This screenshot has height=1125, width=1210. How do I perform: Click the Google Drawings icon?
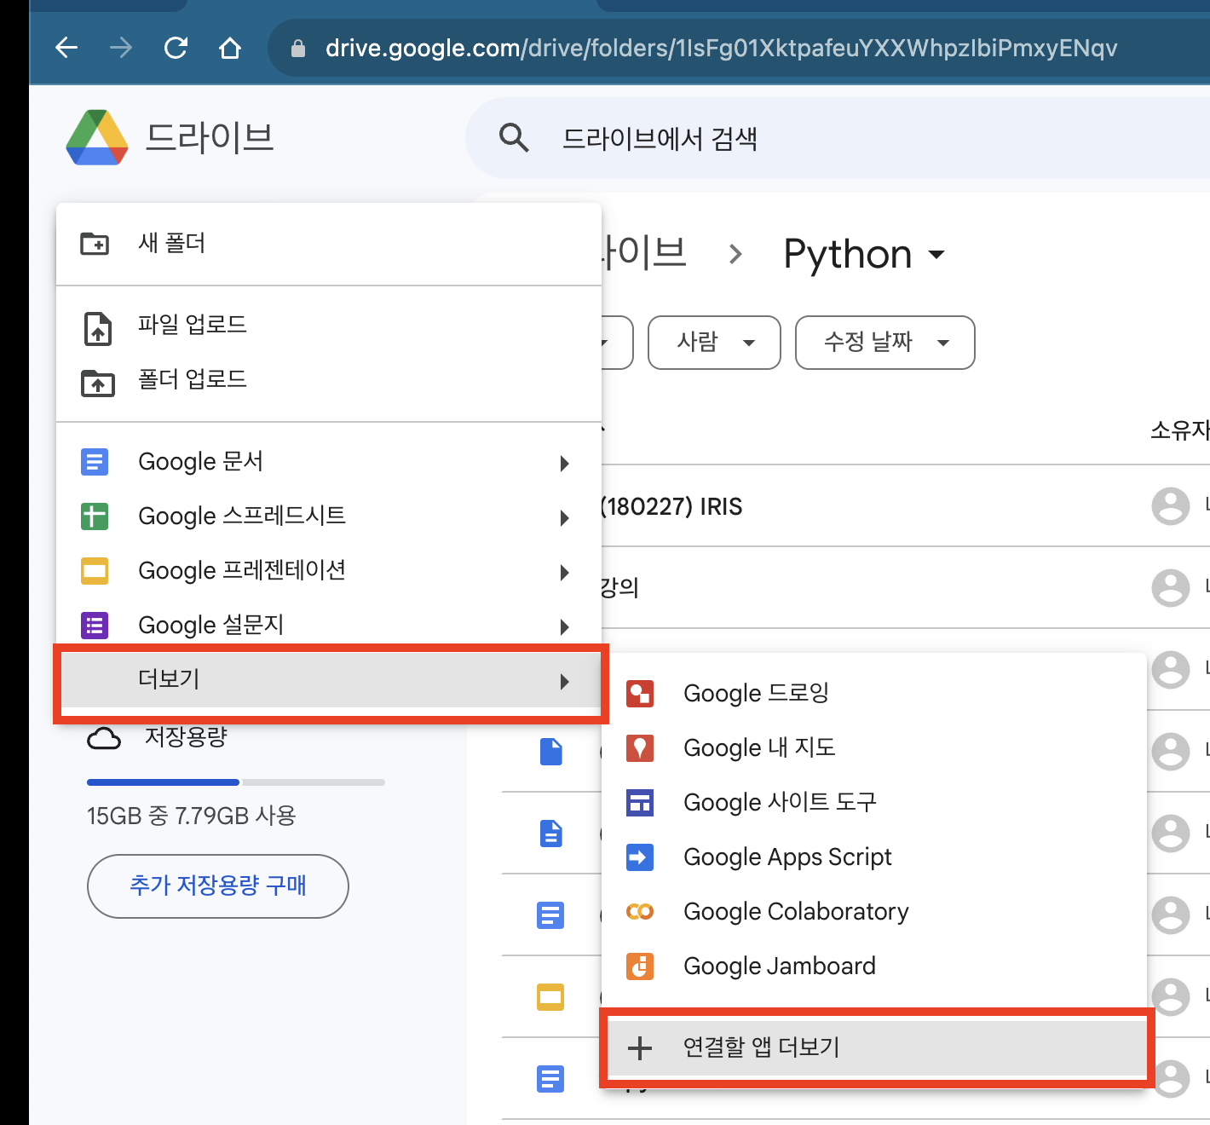click(640, 694)
